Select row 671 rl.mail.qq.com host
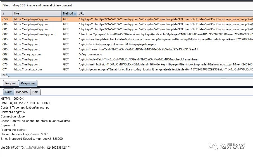Viewport: 253px width, 157px height. click(x=28, y=69)
